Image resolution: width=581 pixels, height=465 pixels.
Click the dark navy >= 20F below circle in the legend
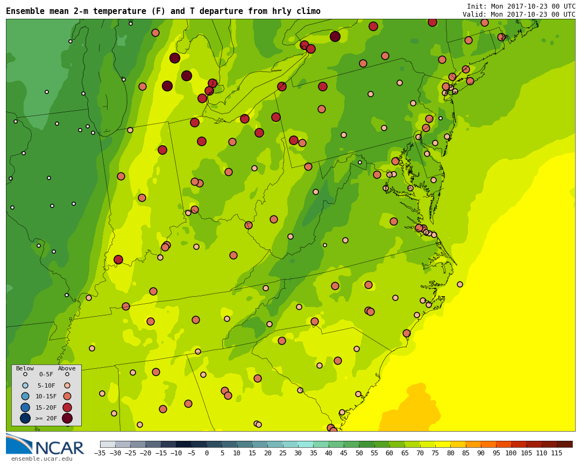(25, 418)
